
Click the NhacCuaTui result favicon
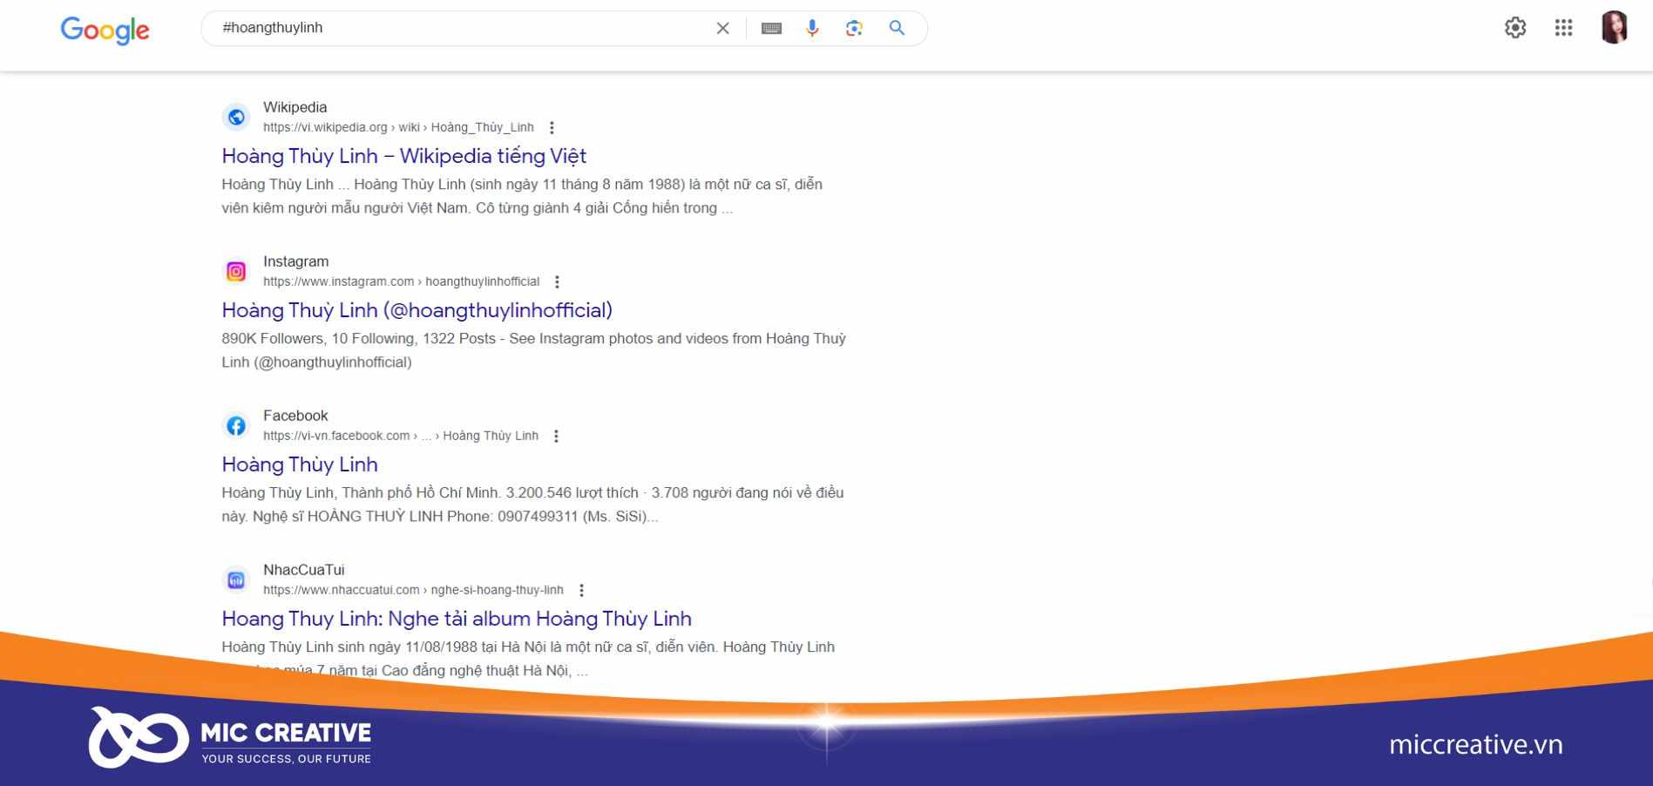click(x=236, y=579)
